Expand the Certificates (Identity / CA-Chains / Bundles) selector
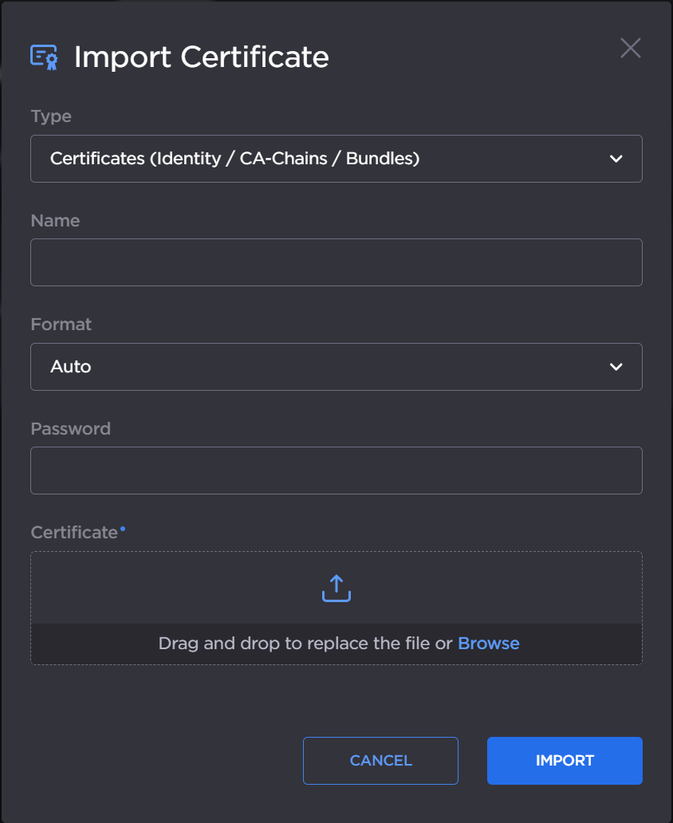 click(336, 159)
